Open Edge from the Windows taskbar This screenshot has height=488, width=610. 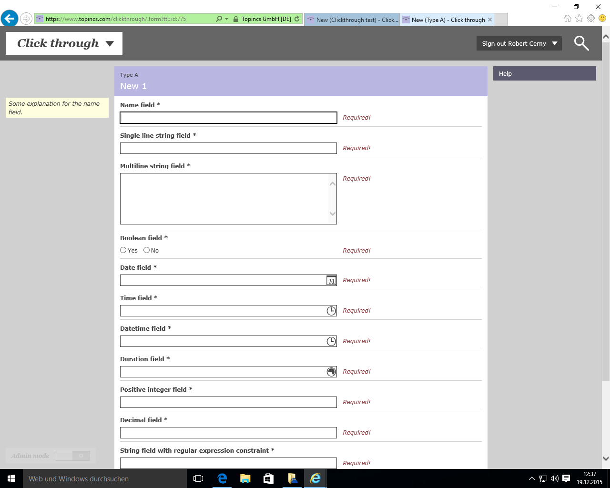click(222, 478)
